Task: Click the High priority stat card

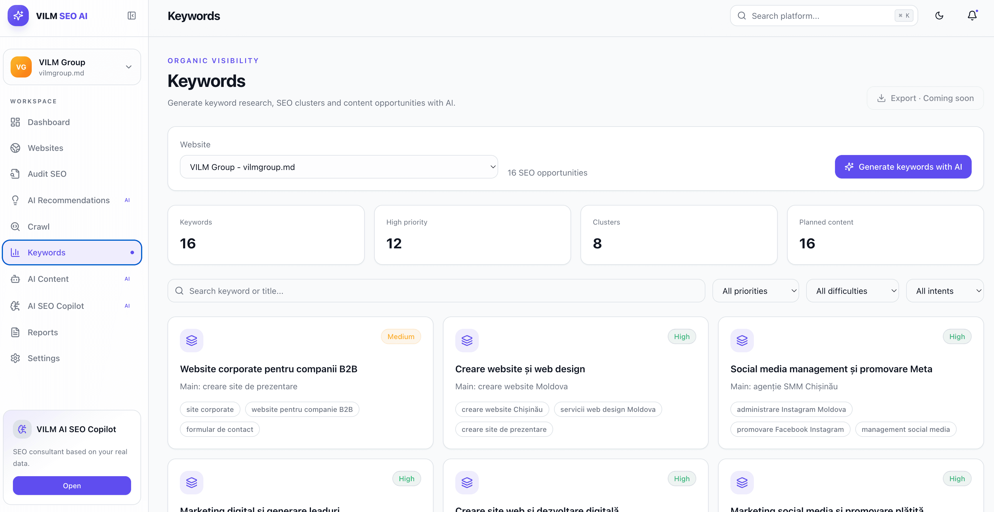Action: (472, 235)
